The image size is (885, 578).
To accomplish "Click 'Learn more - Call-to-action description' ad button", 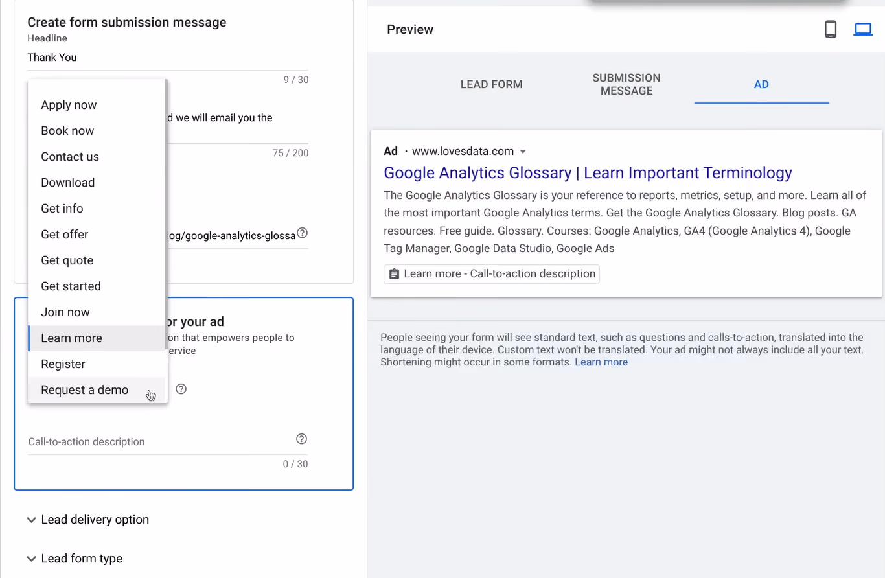I will coord(492,274).
